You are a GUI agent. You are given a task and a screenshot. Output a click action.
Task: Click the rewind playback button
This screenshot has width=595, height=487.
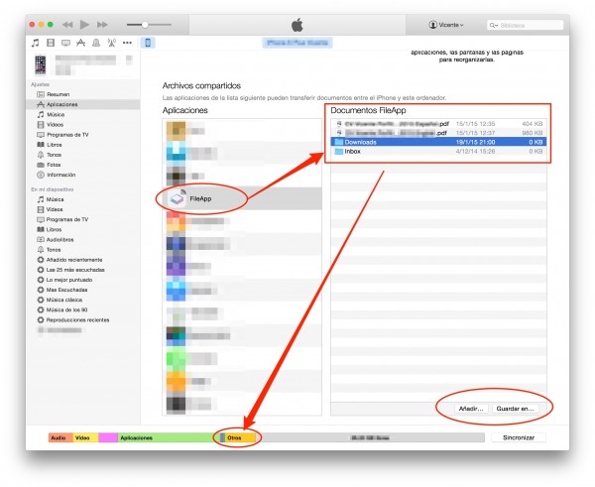coord(67,25)
